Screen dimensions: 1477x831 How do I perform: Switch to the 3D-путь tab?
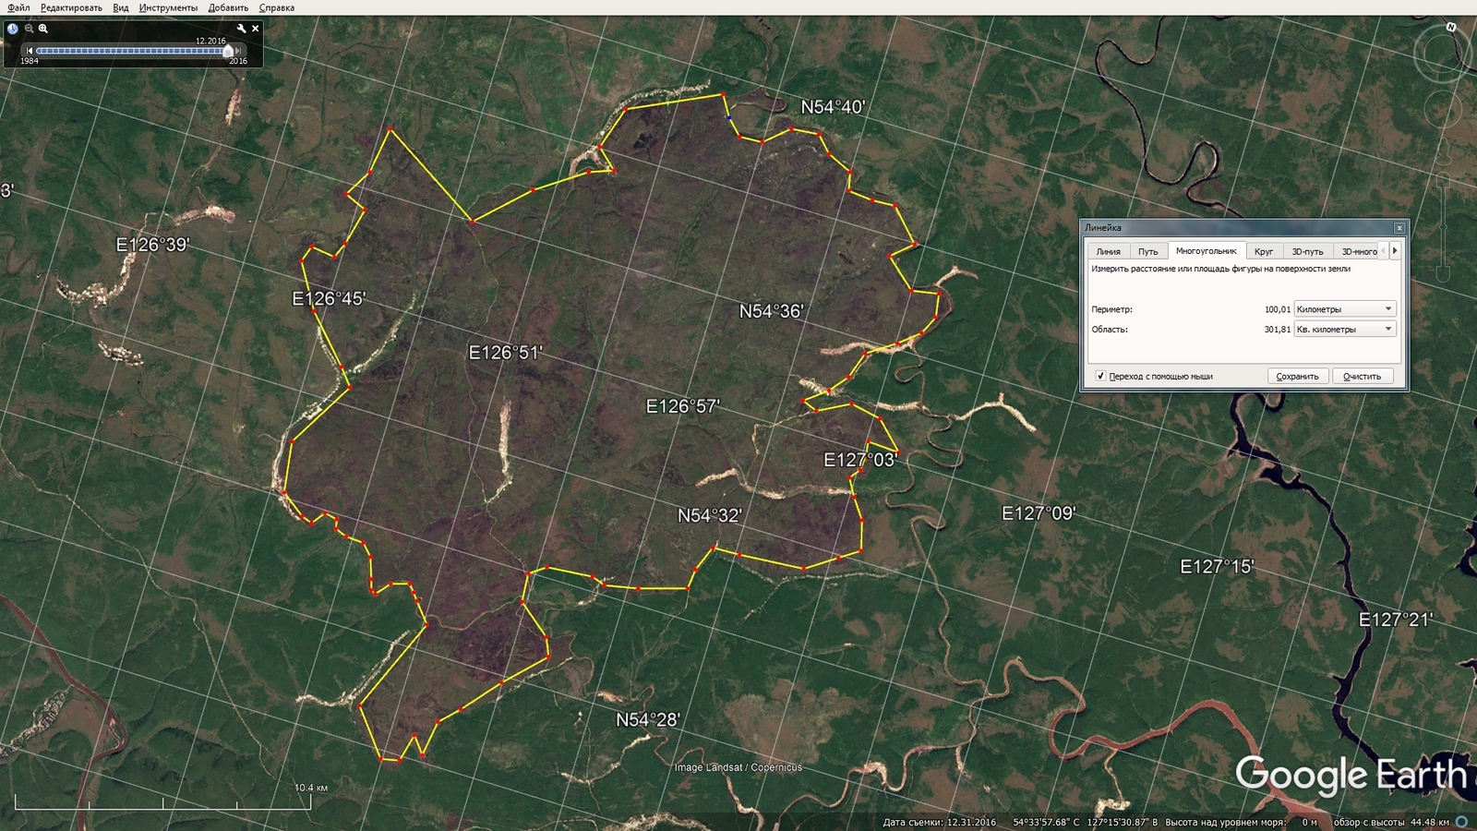1307,251
